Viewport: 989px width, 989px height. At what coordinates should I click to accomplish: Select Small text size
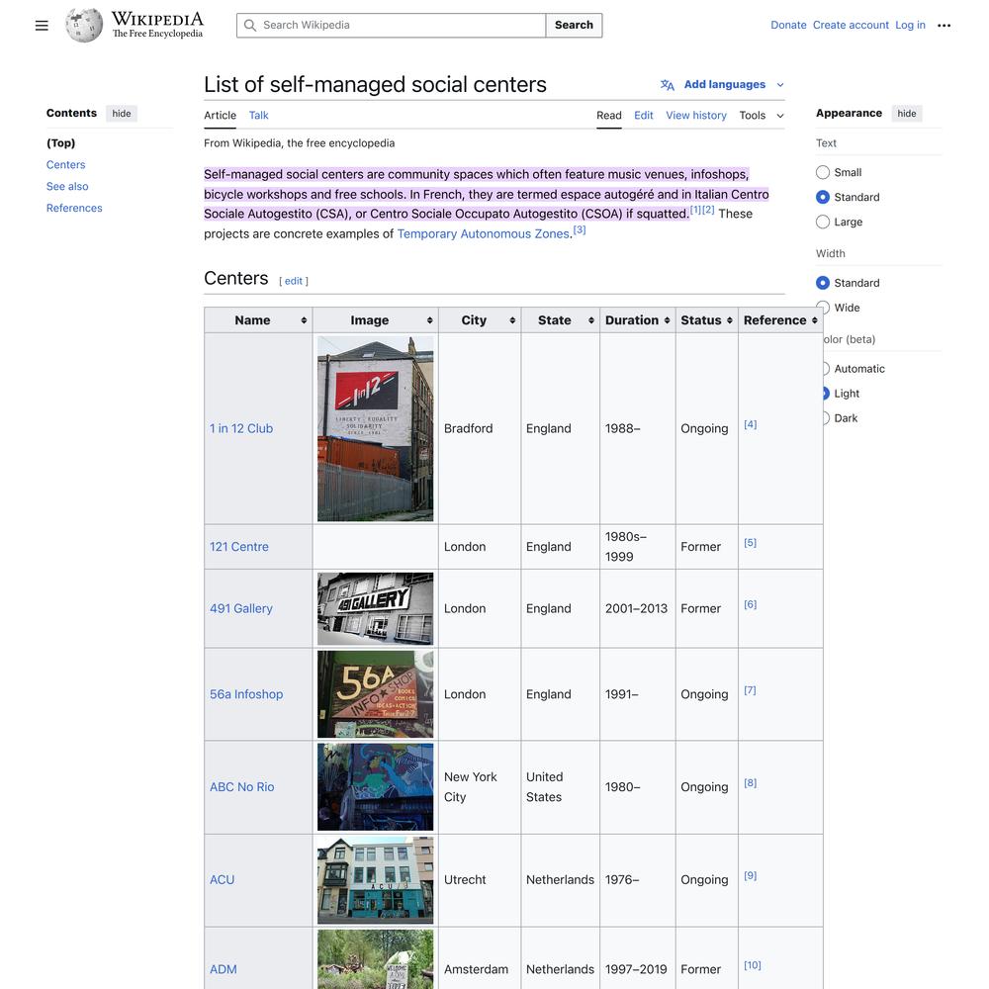823,172
